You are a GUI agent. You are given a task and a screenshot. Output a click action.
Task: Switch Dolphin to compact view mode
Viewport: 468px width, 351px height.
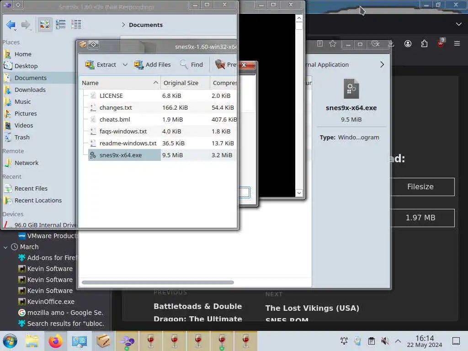(x=61, y=25)
